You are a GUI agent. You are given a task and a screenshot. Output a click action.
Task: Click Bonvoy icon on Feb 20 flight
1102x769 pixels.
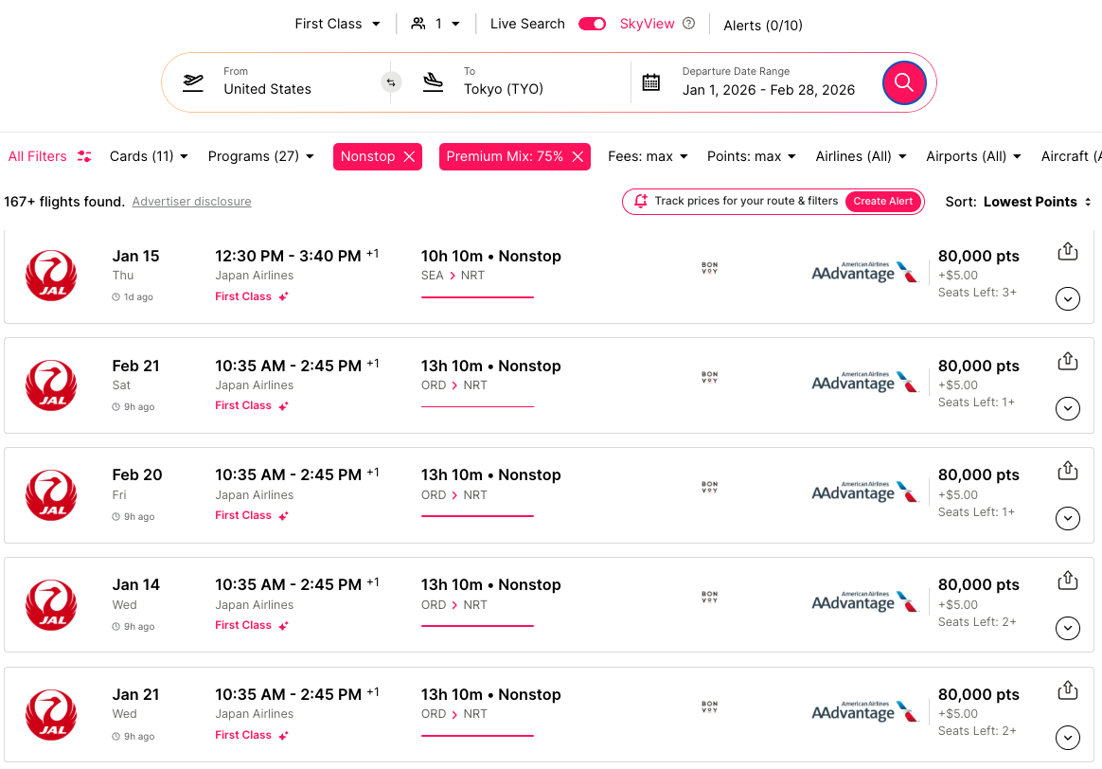(710, 487)
